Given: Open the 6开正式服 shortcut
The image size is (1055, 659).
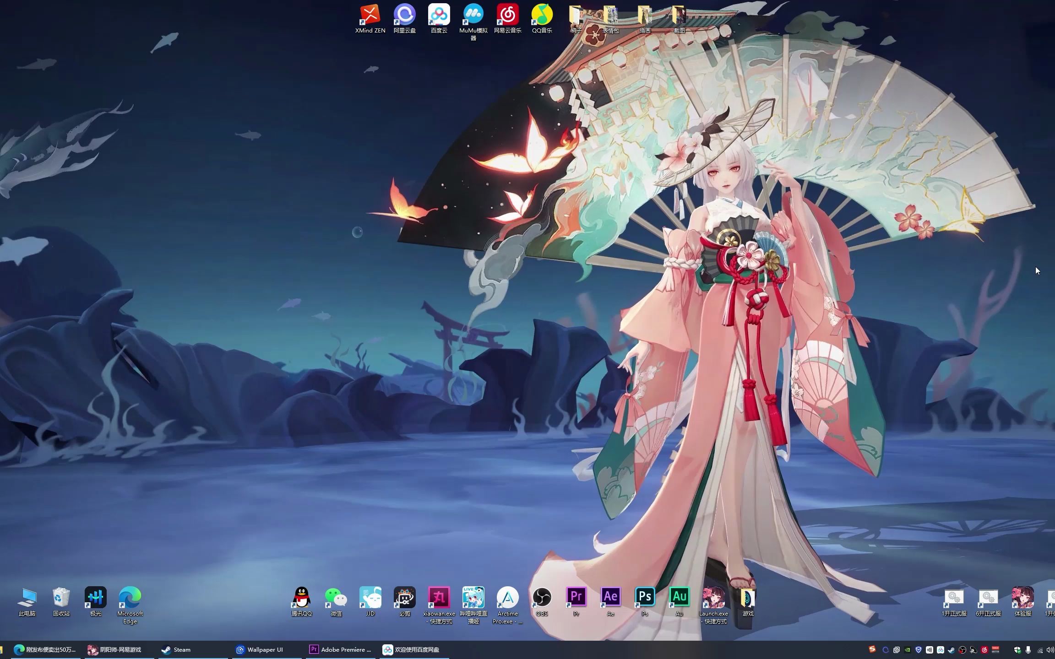Looking at the screenshot, I should click(989, 602).
